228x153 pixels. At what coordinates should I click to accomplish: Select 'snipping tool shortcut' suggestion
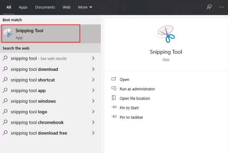(51, 80)
